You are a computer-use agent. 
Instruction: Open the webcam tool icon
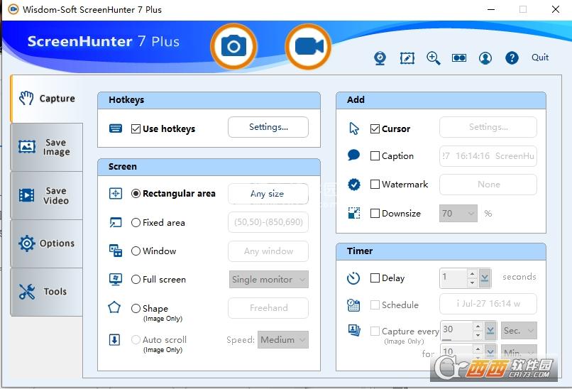click(380, 58)
